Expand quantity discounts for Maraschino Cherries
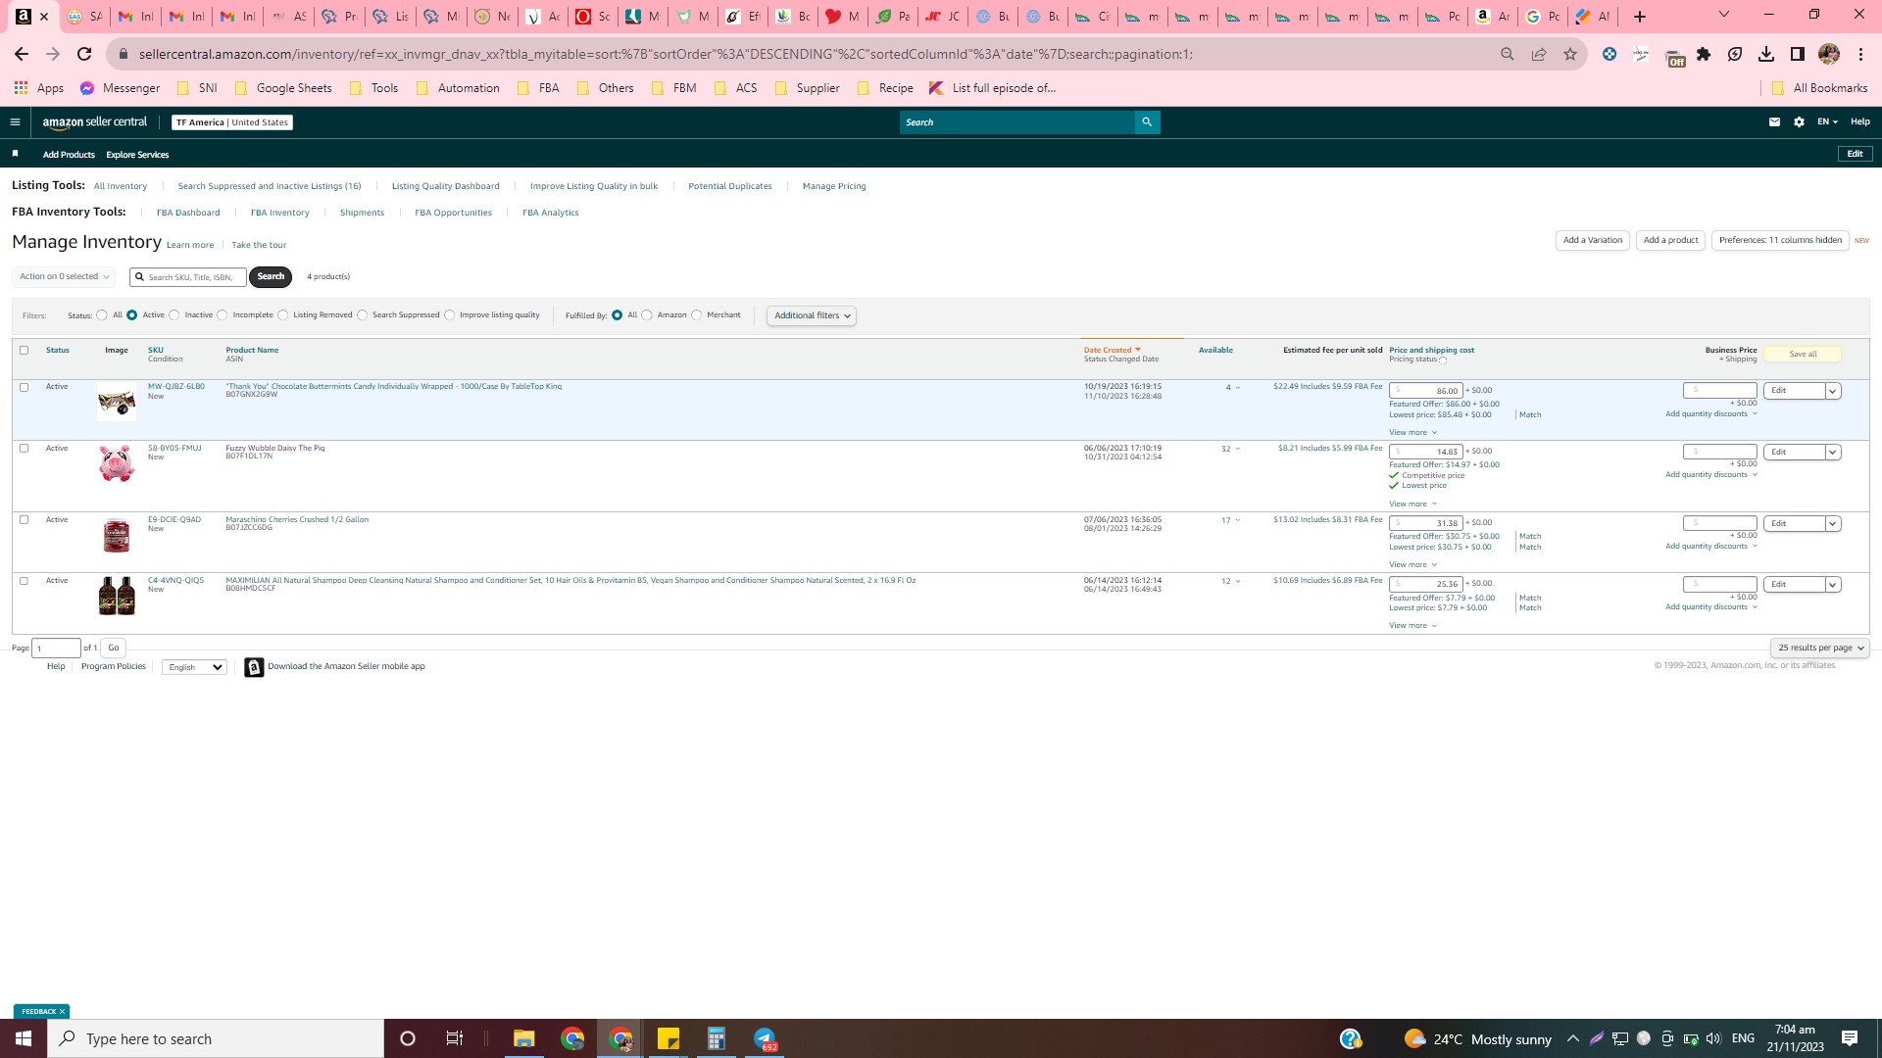The height and width of the screenshot is (1058, 1882). pyautogui.click(x=1711, y=546)
